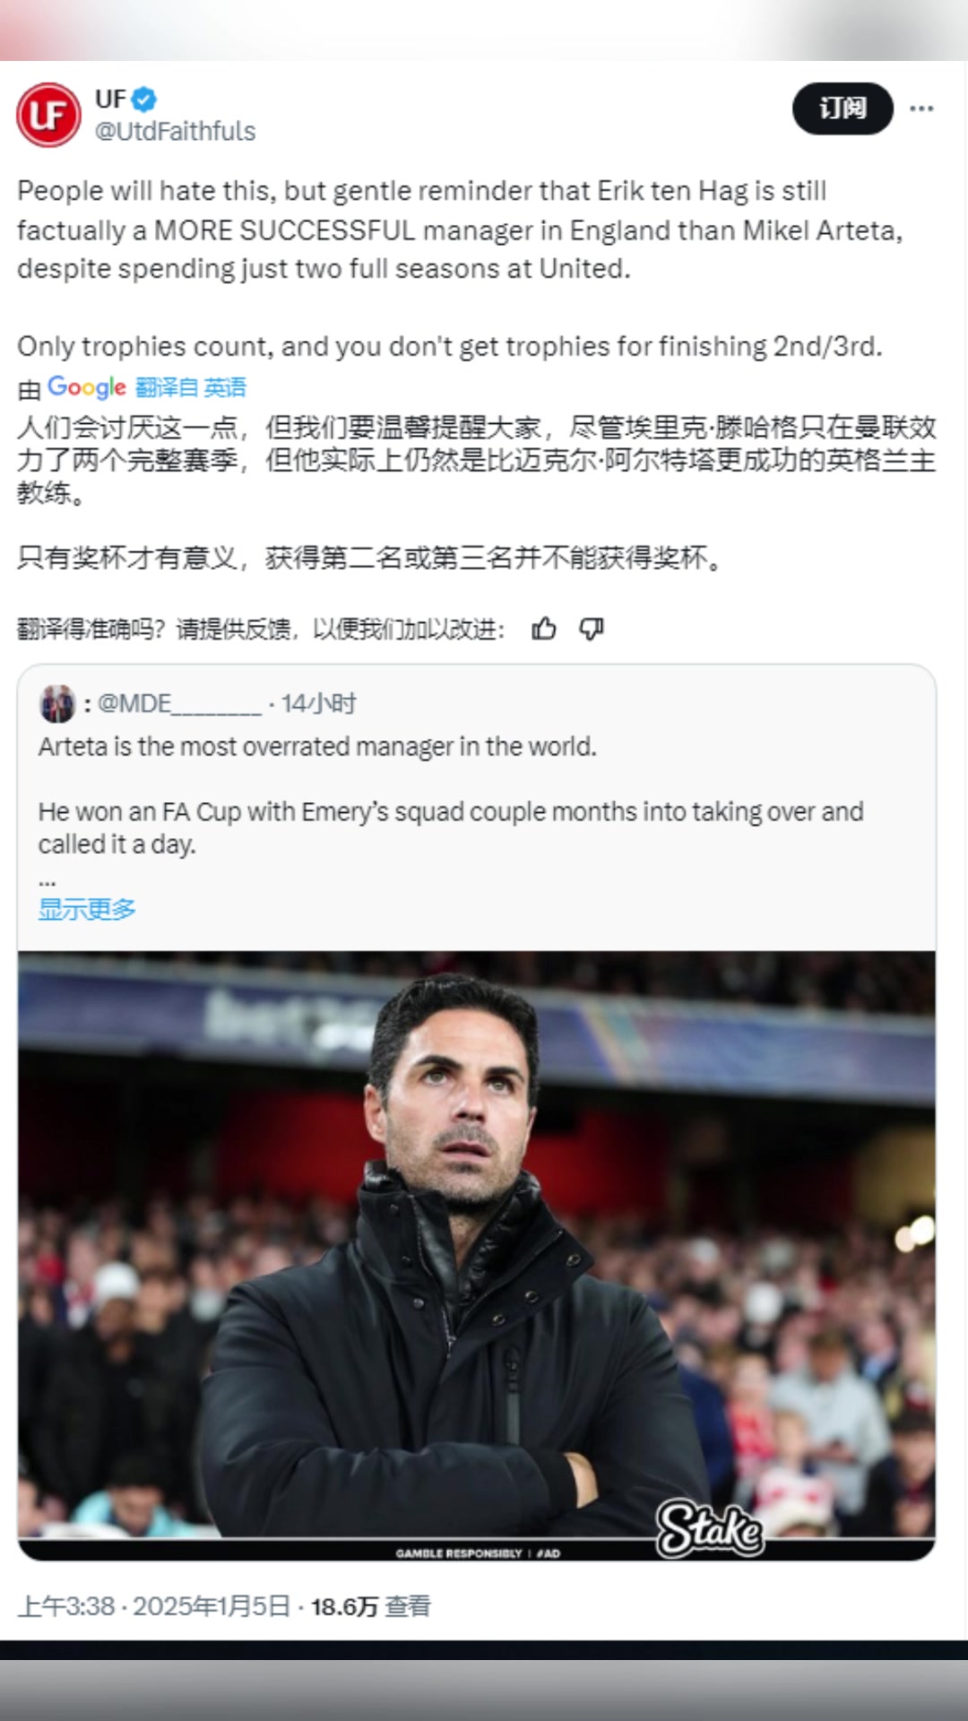This screenshot has width=968, height=1721.
Task: Open quoted user's small avatar
Action: (x=57, y=704)
